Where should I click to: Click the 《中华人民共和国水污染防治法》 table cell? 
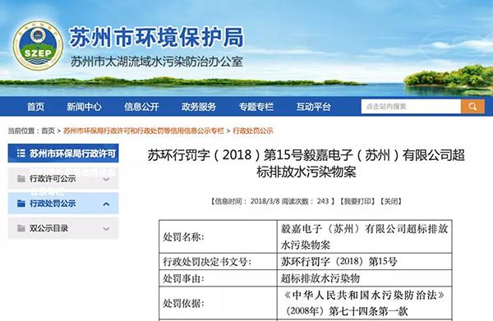point(364,303)
